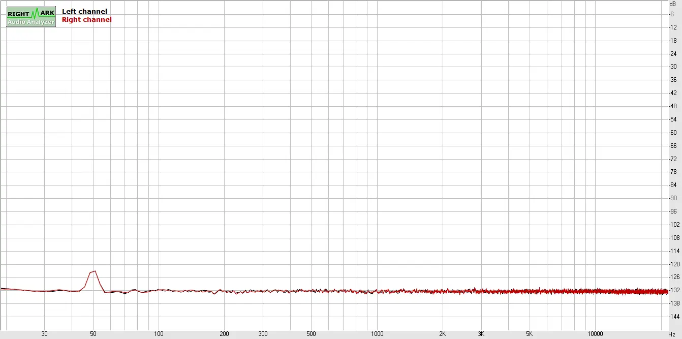Click the dB unit label
Screen dimensions: 682x339
(x=673, y=4)
